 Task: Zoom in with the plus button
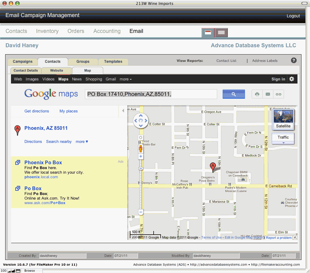point(140,156)
